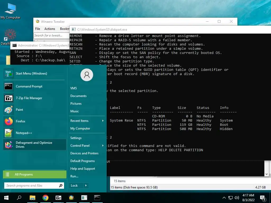Open Pictures from start menu

tap(76, 104)
